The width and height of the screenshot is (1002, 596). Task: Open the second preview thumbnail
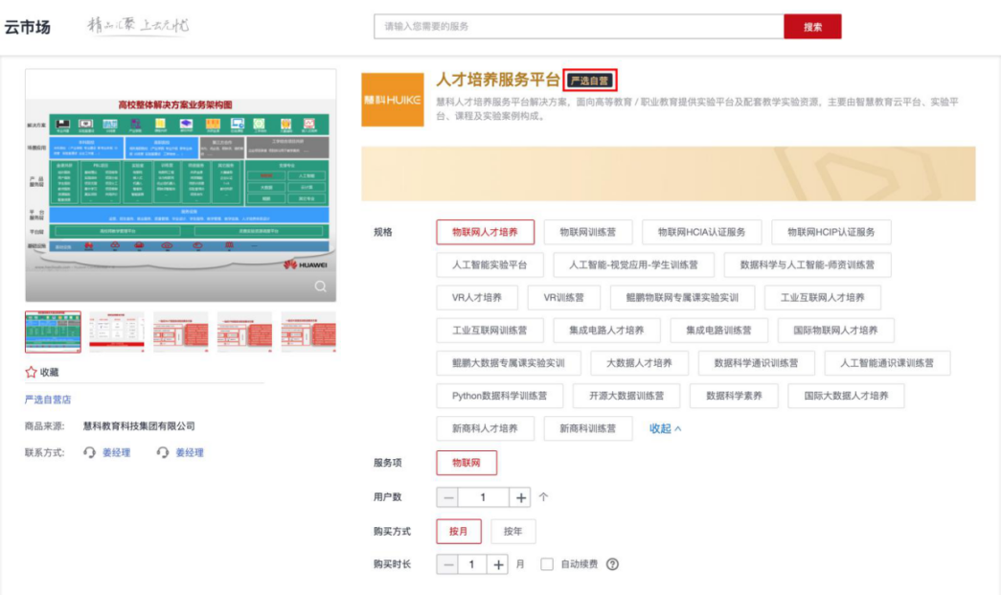(117, 332)
